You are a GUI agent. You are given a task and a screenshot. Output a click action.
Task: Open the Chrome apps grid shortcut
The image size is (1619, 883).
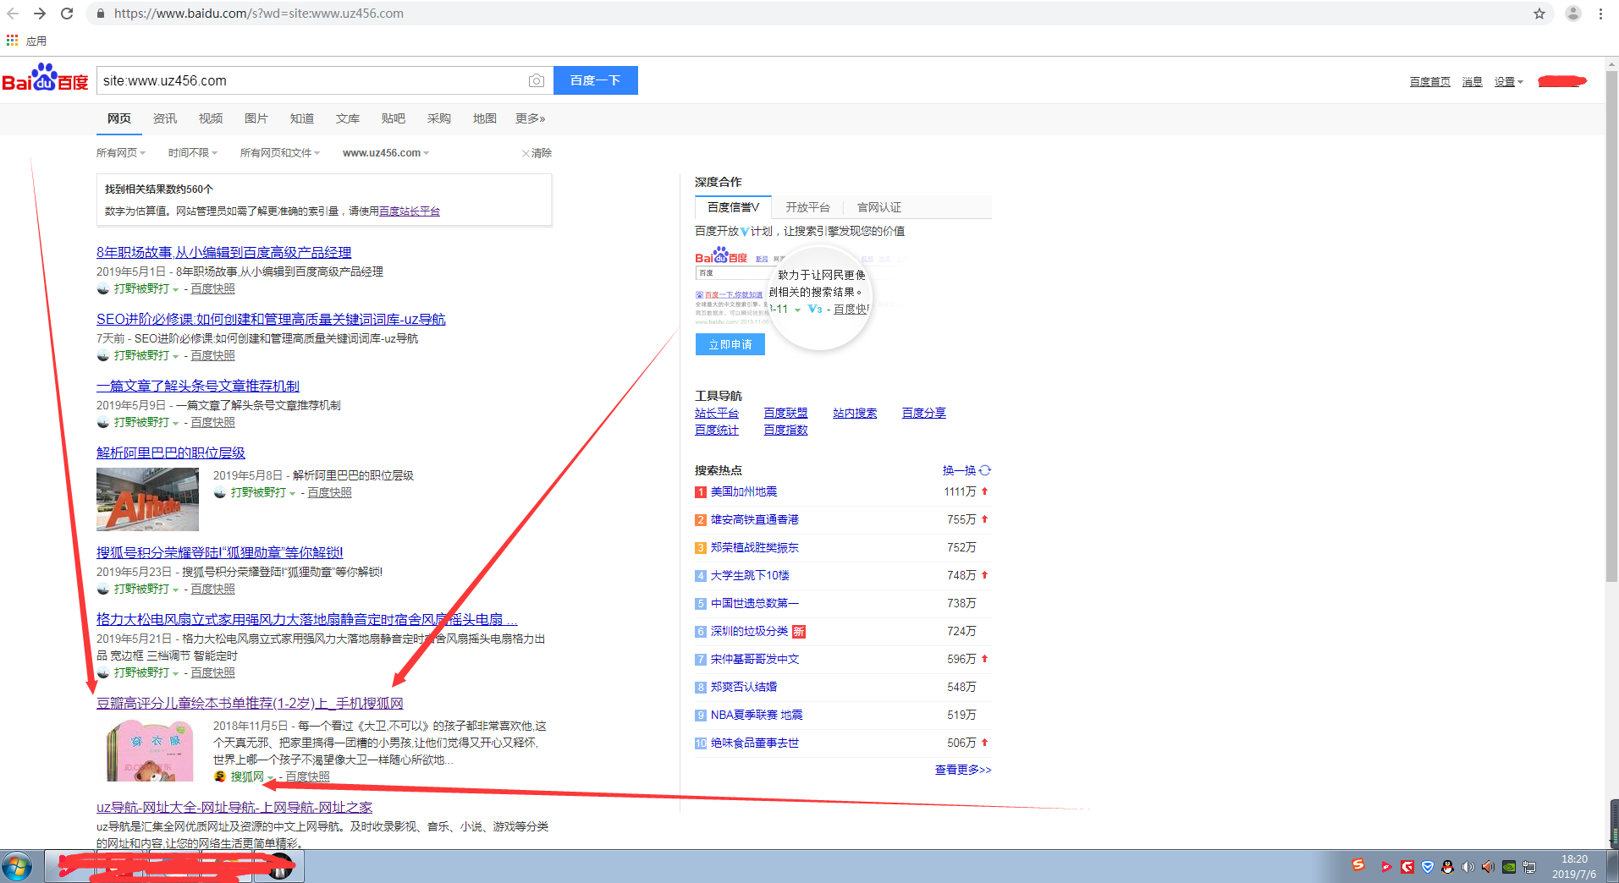tap(12, 41)
